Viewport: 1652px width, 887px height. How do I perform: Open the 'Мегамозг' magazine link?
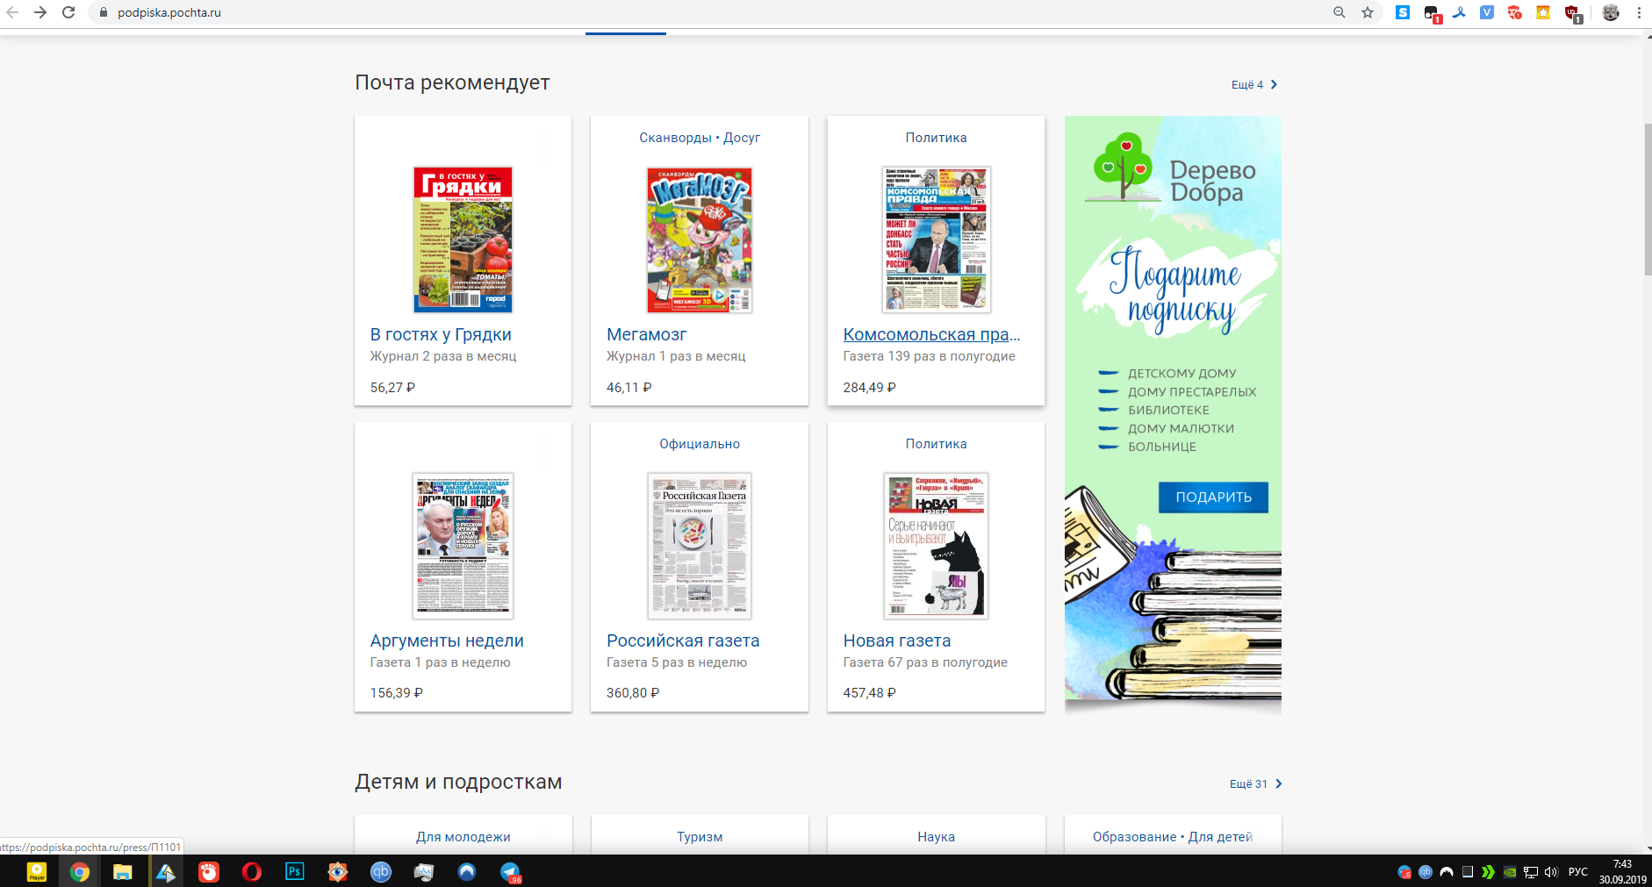tap(646, 334)
